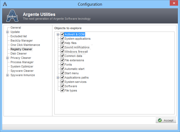Click the green checkmark icon on the Accept button
This screenshot has height=132, width=180.
tap(160, 120)
